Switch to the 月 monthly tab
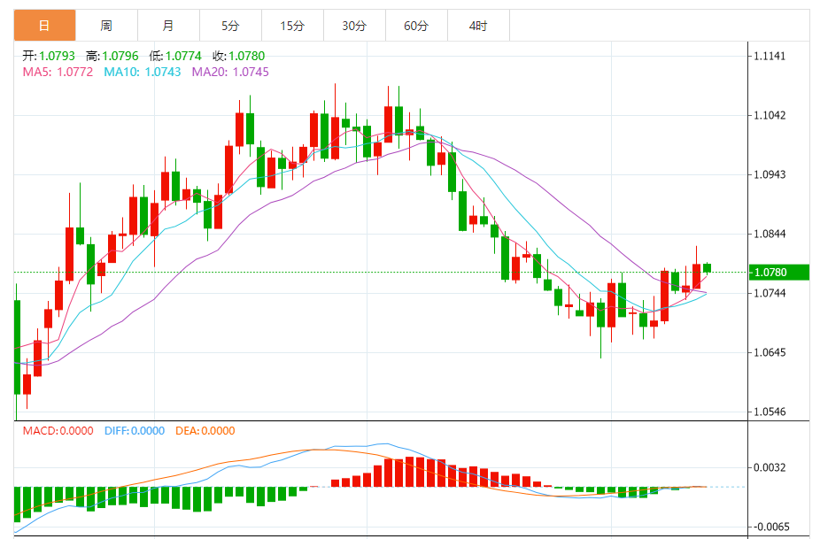Screen dimensions: 820x539 click(168, 25)
